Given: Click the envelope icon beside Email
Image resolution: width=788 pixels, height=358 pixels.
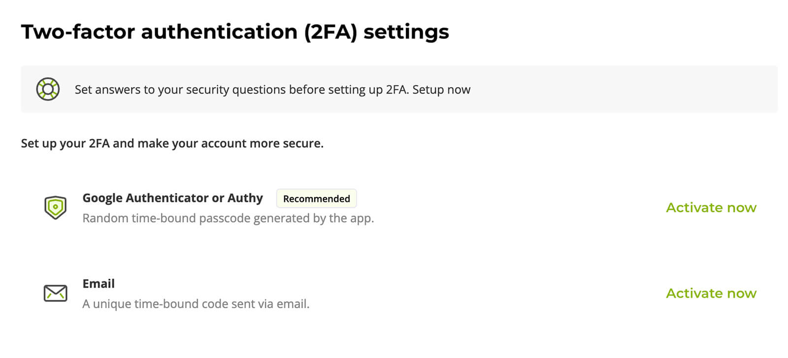Looking at the screenshot, I should point(55,293).
